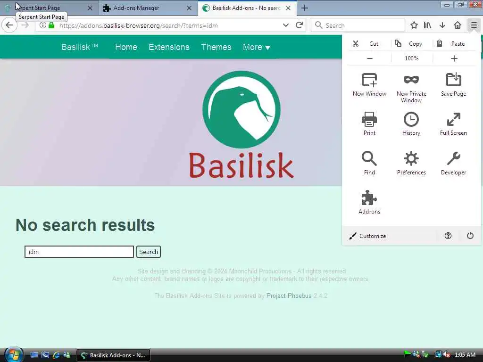
Task: Go to the Home page icon
Action: (x=458, y=25)
